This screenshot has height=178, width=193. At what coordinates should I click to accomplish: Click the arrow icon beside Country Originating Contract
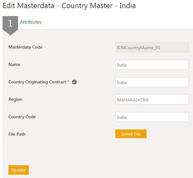coord(74,82)
